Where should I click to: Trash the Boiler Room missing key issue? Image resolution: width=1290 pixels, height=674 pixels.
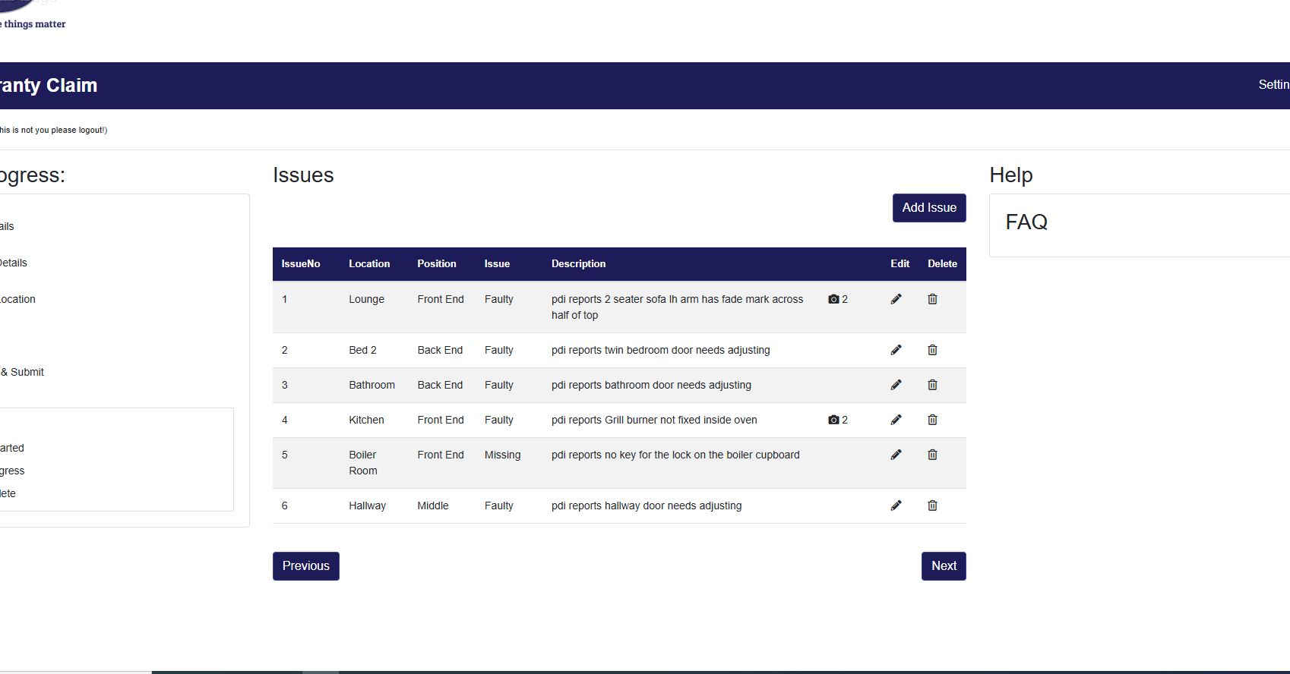click(x=932, y=455)
